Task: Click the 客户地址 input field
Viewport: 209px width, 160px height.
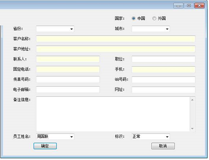Action: point(116,49)
